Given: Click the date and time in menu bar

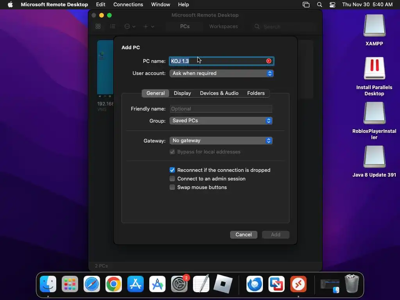Looking at the screenshot, I should pos(367,5).
